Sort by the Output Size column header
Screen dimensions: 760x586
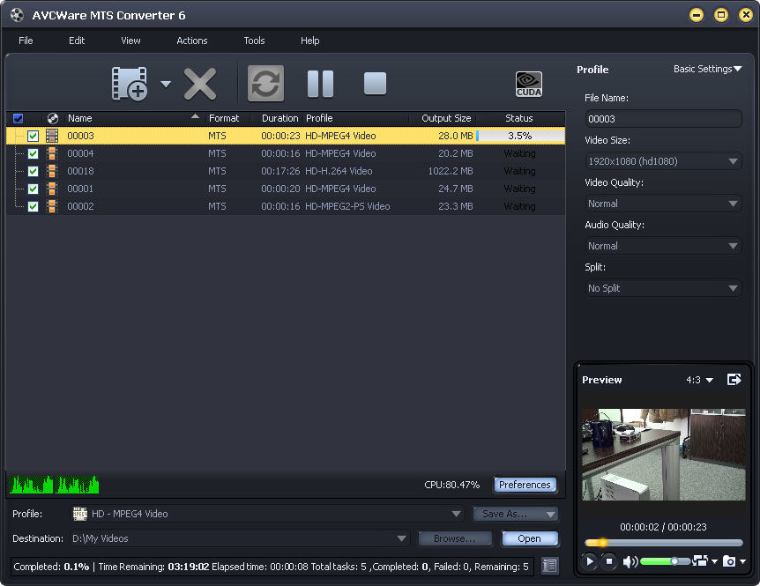coord(446,118)
